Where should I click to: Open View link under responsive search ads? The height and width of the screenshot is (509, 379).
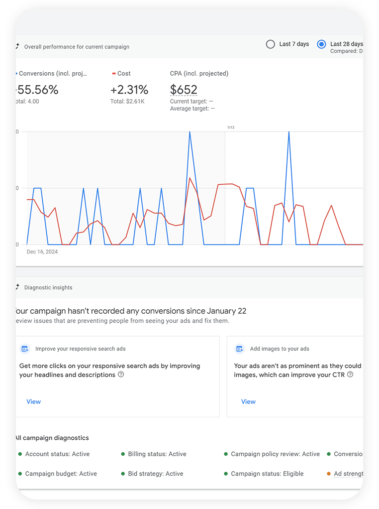pos(33,402)
